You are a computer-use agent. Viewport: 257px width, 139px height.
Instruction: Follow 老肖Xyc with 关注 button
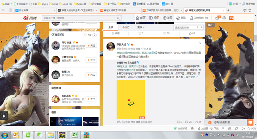coord(91,75)
